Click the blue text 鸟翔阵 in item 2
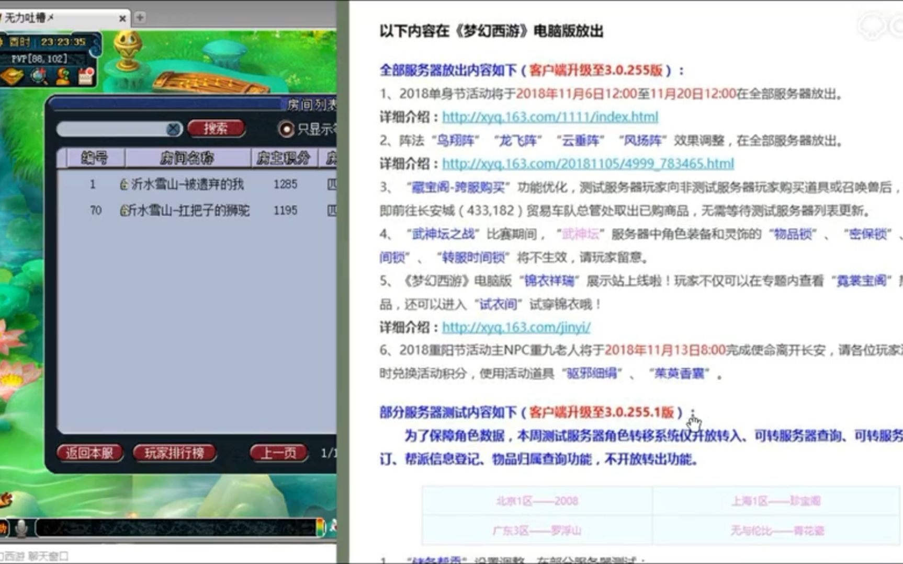Screen dimensions: 903x564 [456, 141]
